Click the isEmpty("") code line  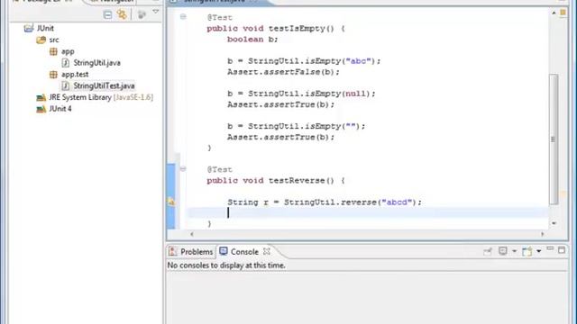[297, 126]
